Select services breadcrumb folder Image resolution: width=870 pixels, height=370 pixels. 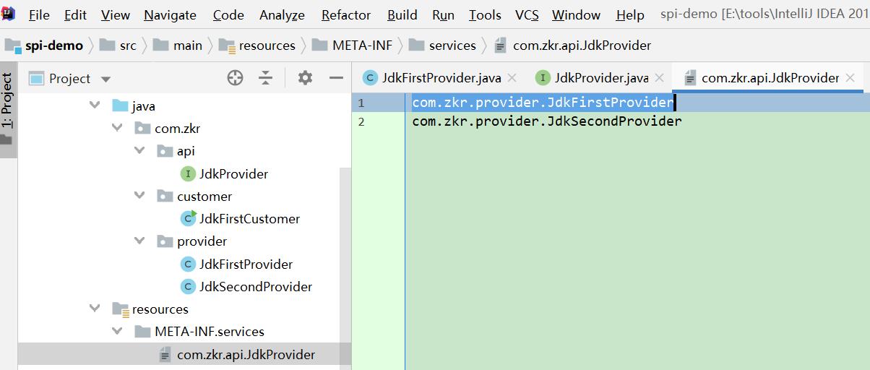click(442, 46)
